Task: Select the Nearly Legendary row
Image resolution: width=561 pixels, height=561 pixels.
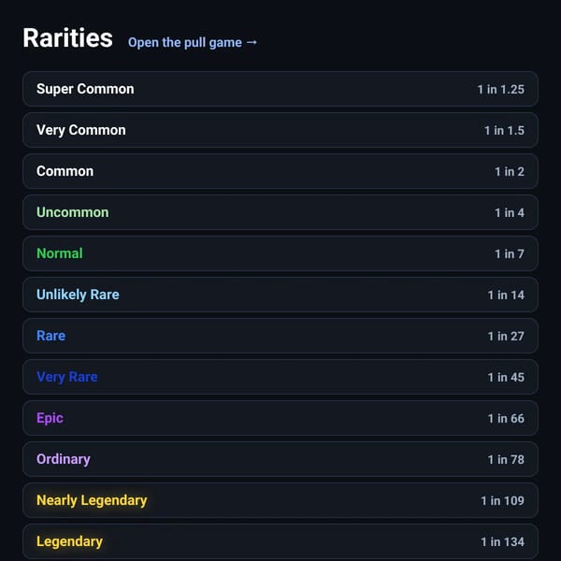Action: (280, 500)
